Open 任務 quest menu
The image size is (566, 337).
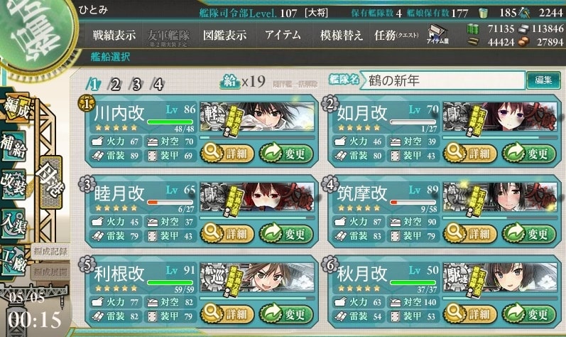pos(396,35)
